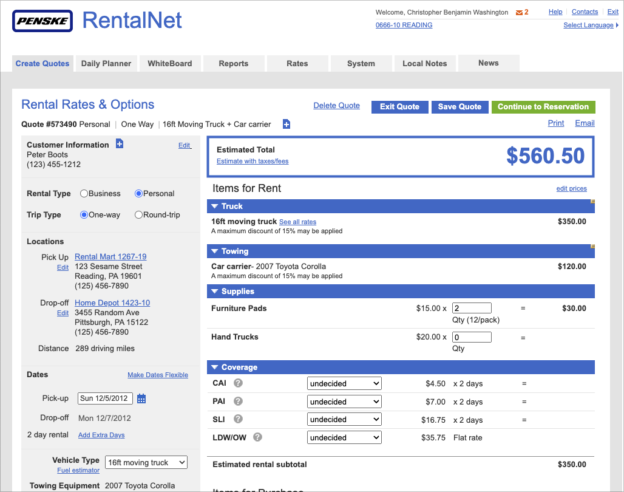Open Rental Mart 1267-19 pick-up link
Image resolution: width=624 pixels, height=492 pixels.
tap(110, 257)
